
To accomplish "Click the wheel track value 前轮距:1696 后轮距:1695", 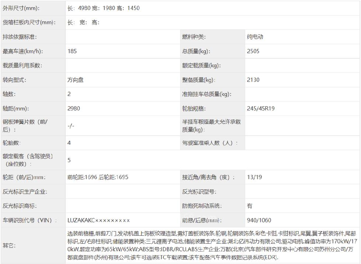I will (98, 177).
